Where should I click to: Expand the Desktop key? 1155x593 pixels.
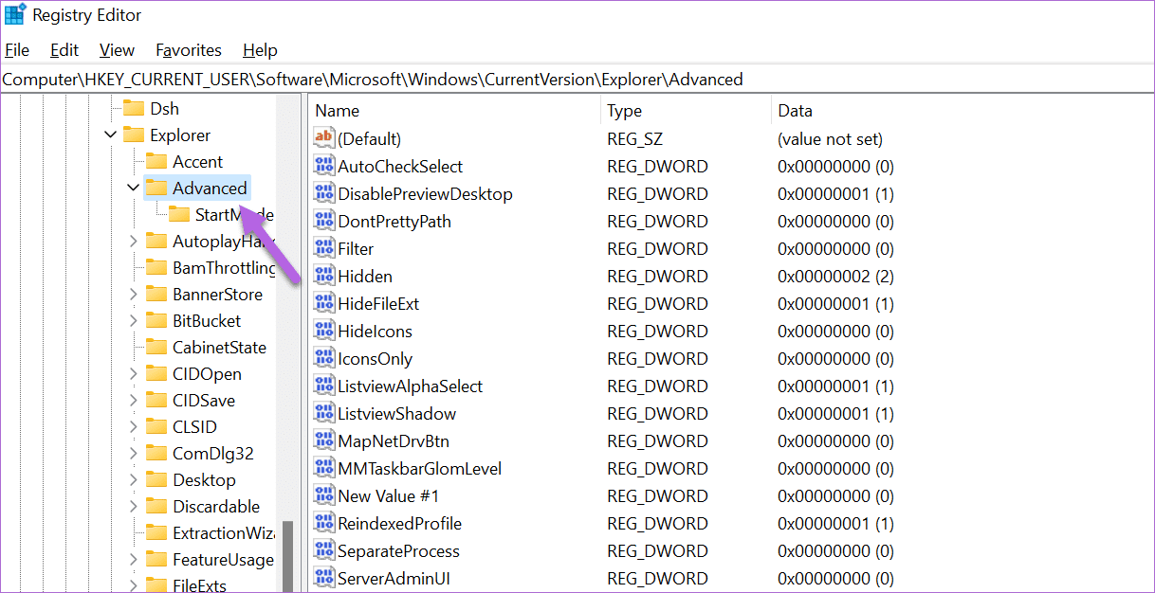pyautogui.click(x=134, y=480)
